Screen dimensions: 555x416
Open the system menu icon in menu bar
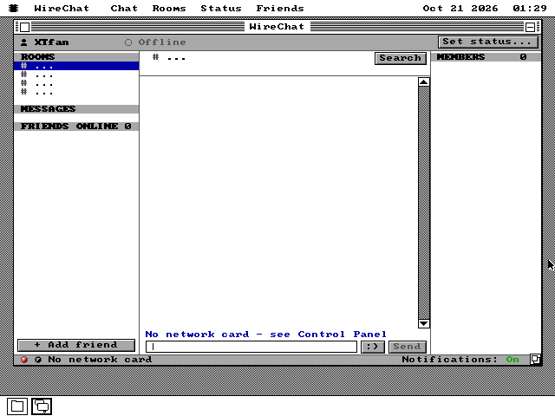[x=14, y=8]
